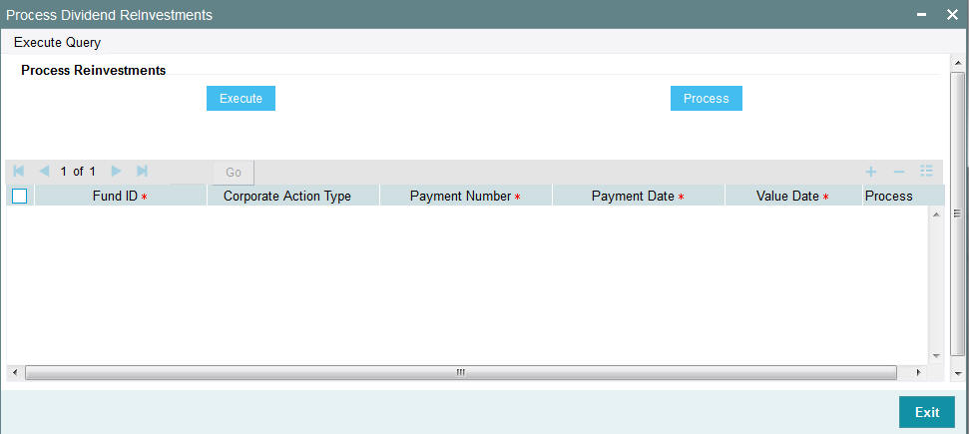The height and width of the screenshot is (434, 969).
Task: Select the Fund ID column header
Action: [x=121, y=196]
